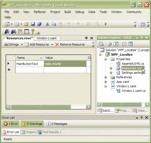
Task: Open the Debug menu
Action: click(80, 12)
